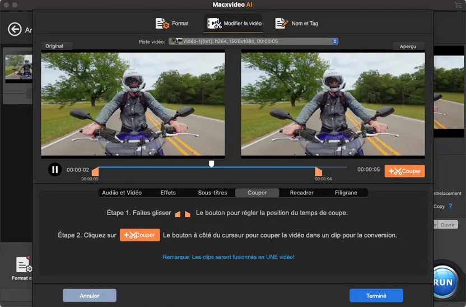Click the Annuler button

coord(89,296)
